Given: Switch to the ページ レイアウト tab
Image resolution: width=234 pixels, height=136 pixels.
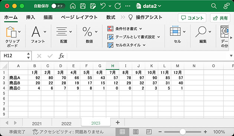Looking at the screenshot, I should (x=79, y=17).
